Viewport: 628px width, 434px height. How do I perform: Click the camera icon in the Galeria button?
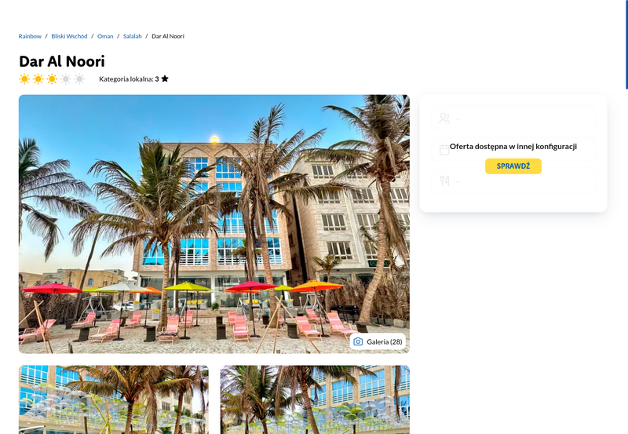pos(358,341)
